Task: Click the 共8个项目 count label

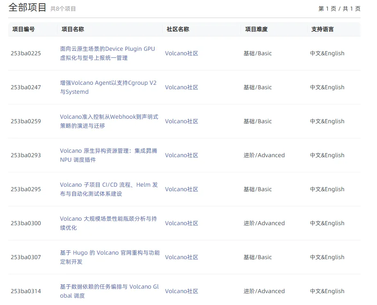Action: pos(63,9)
